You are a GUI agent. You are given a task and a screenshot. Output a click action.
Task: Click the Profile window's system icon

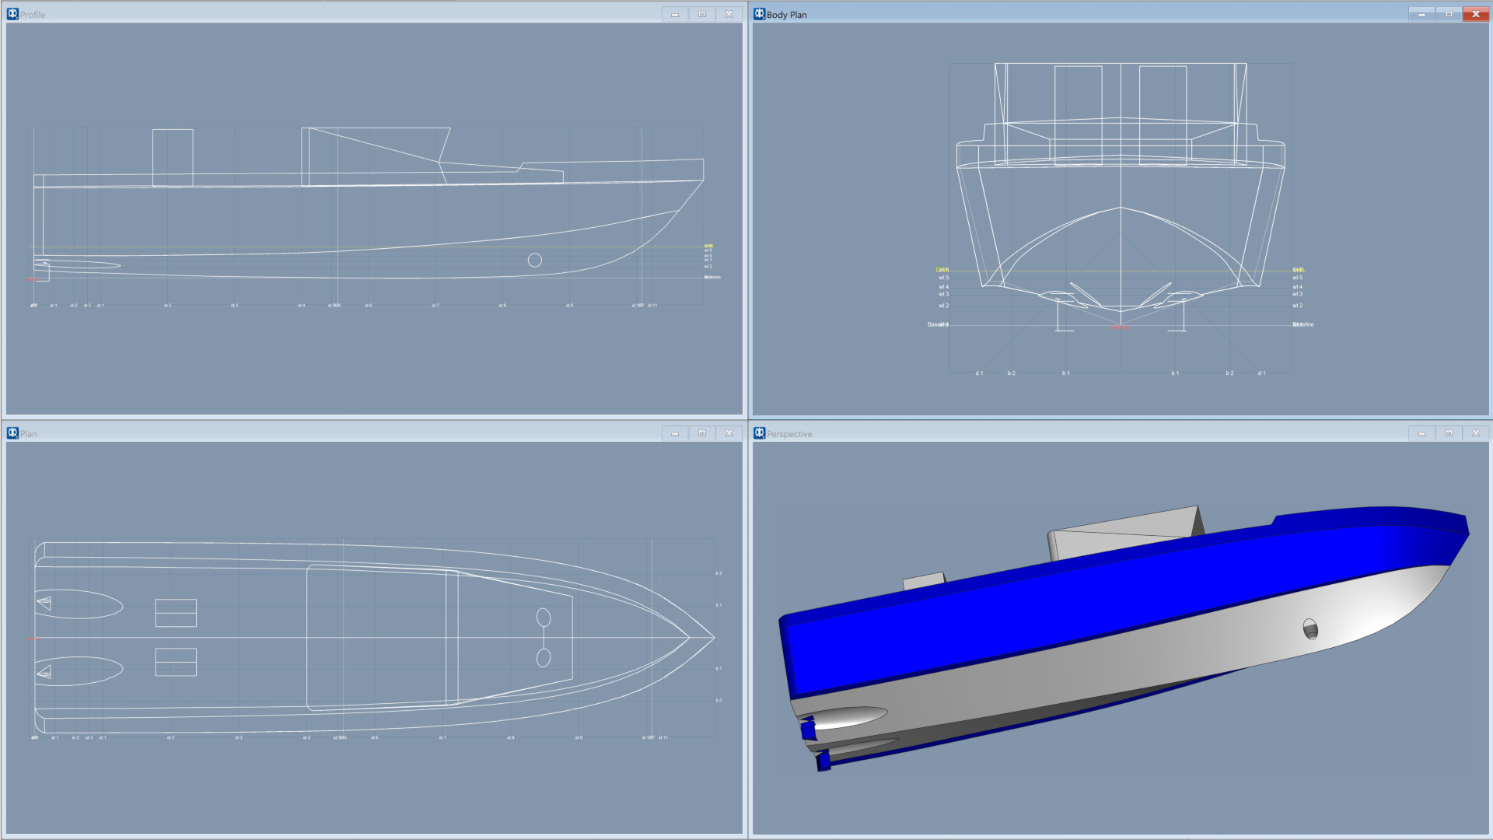(x=12, y=14)
